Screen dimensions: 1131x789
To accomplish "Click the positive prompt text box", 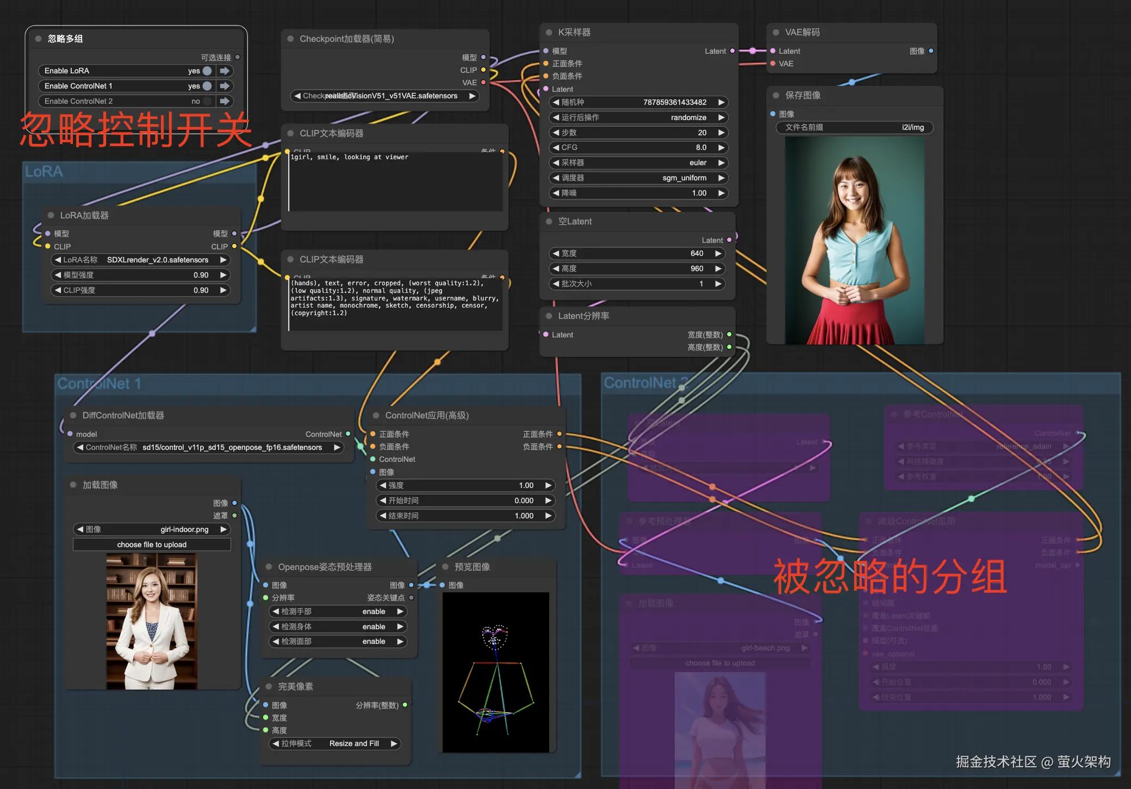I will 395,182.
